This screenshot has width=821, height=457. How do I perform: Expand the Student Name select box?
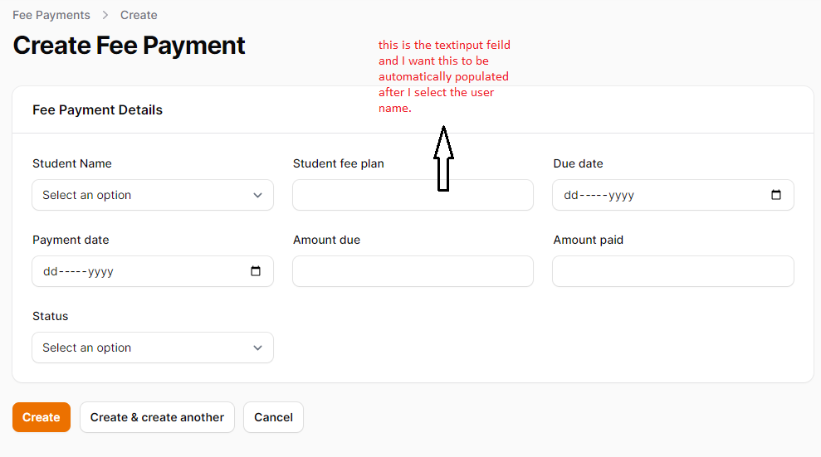153,195
